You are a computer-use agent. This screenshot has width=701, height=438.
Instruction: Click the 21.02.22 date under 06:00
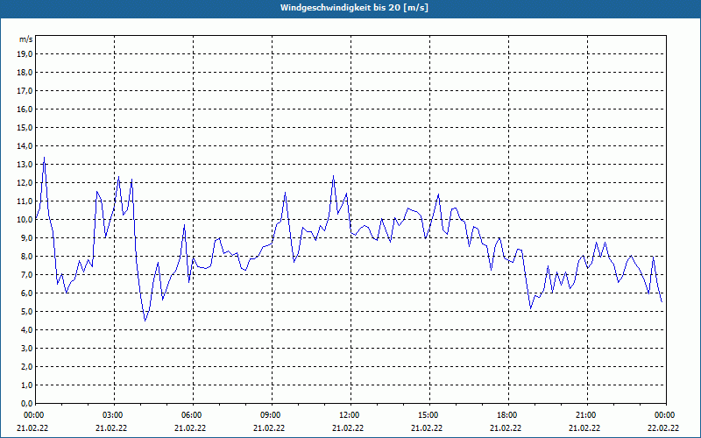pyautogui.click(x=190, y=428)
